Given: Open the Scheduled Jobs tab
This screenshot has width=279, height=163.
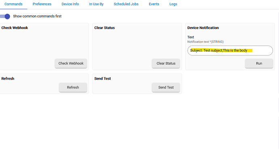Looking at the screenshot, I should [126, 4].
